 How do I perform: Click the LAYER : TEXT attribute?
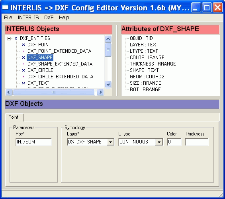144,45
